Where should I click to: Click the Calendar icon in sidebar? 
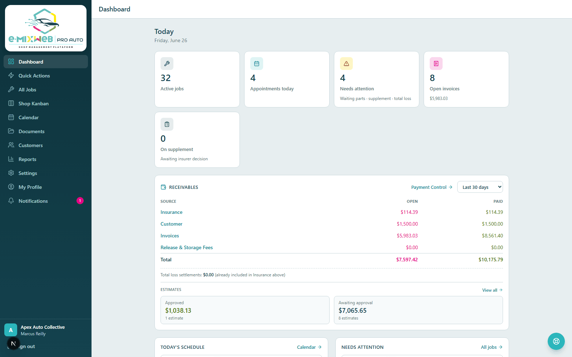point(11,117)
